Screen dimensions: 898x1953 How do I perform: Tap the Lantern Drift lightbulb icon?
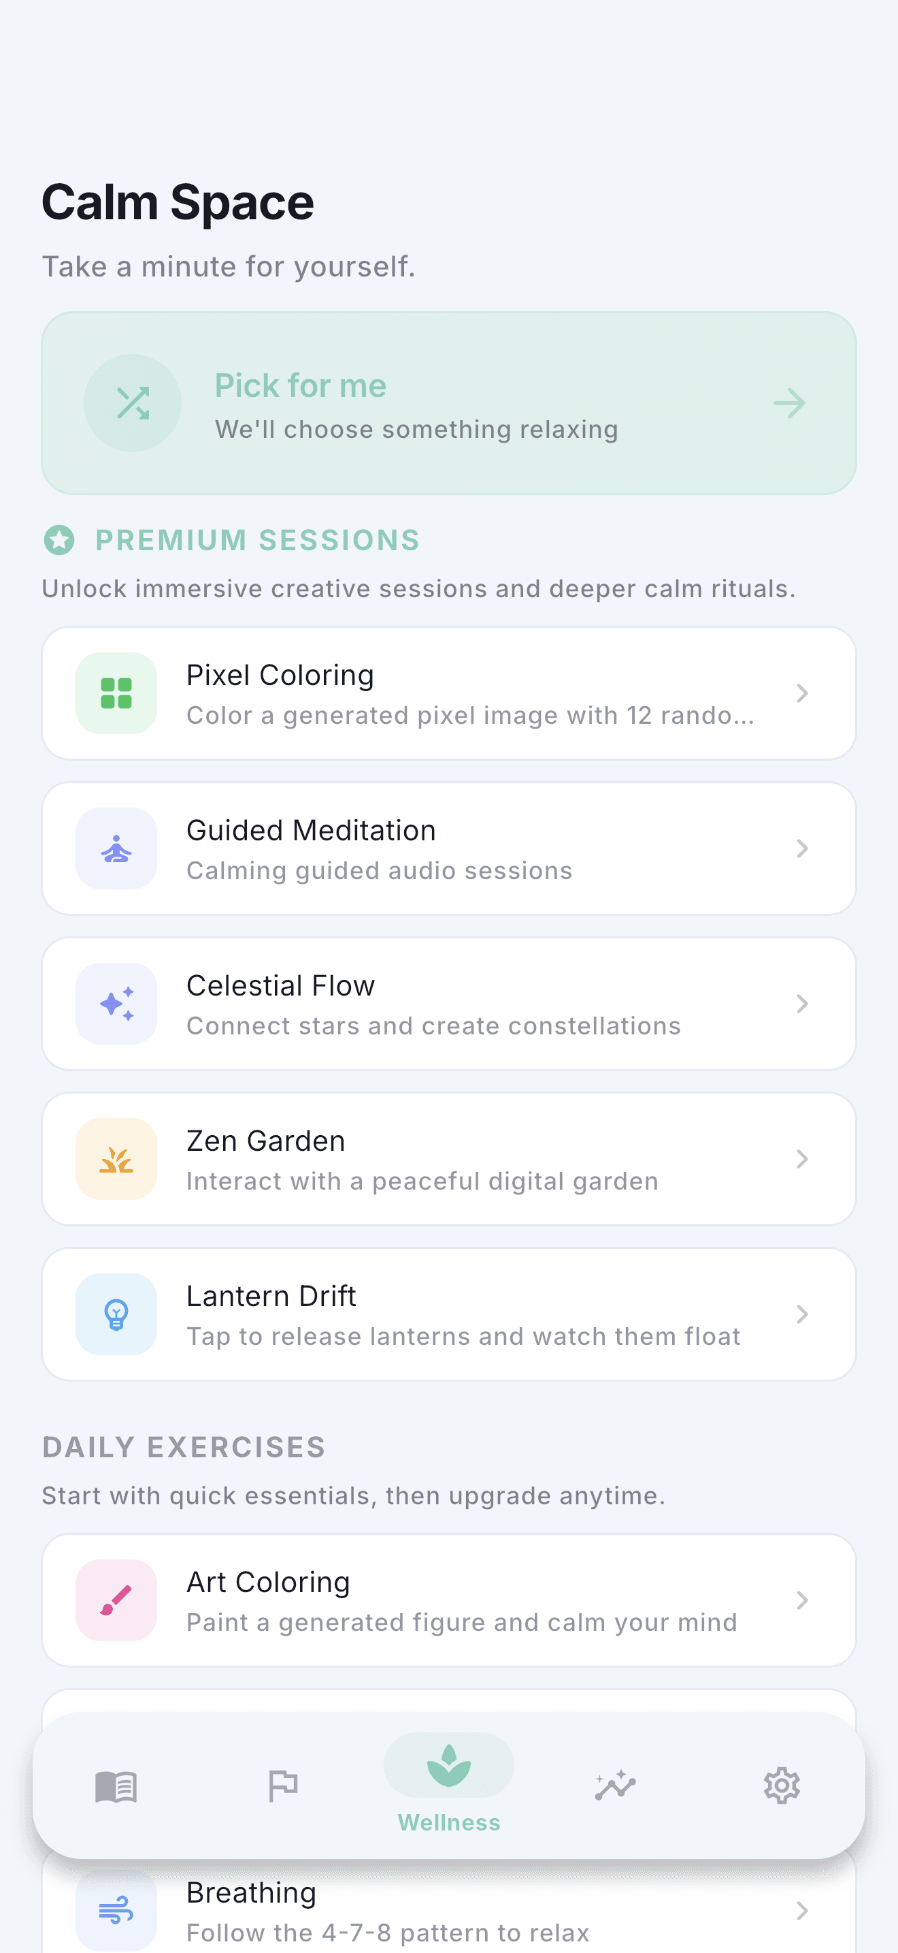click(x=116, y=1315)
